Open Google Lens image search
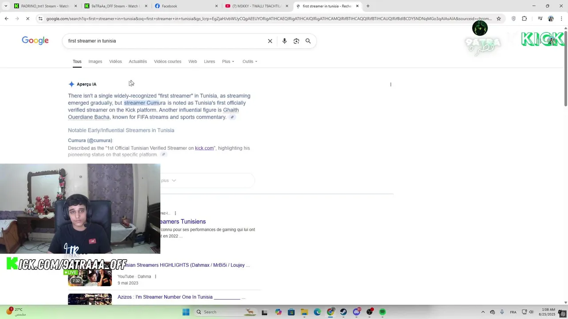The image size is (568, 319). click(x=296, y=41)
